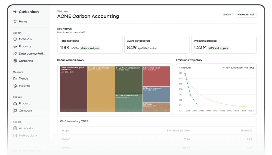The width and height of the screenshot is (272, 155).
Task: Navigate to Insights
Action: coord(24,86)
